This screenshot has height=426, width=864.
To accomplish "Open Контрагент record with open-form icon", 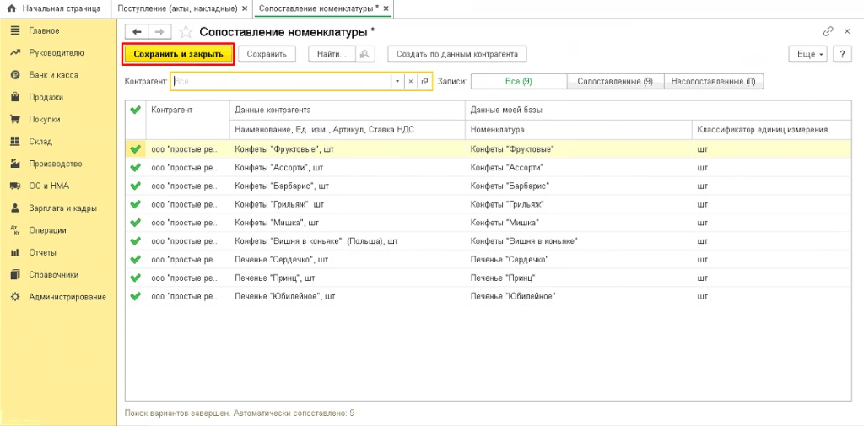I will [x=424, y=81].
